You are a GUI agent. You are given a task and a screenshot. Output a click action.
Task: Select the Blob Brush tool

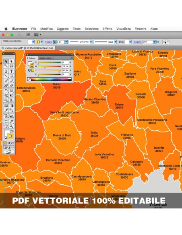[6, 85]
